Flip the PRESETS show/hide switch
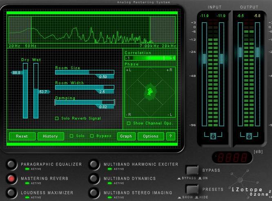This screenshot has width=272, height=201. pos(192,189)
